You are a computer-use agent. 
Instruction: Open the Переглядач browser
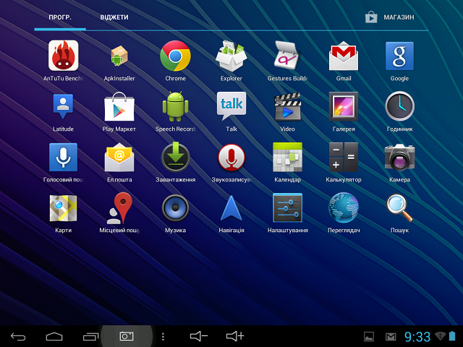point(344,207)
